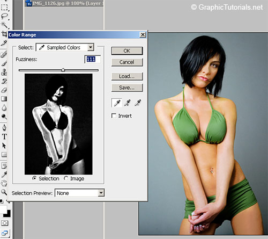Select the Eraser tool

coord(4,90)
